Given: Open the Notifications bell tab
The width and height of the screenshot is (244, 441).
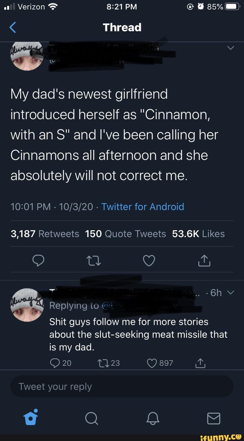Looking at the screenshot, I should (152, 418).
